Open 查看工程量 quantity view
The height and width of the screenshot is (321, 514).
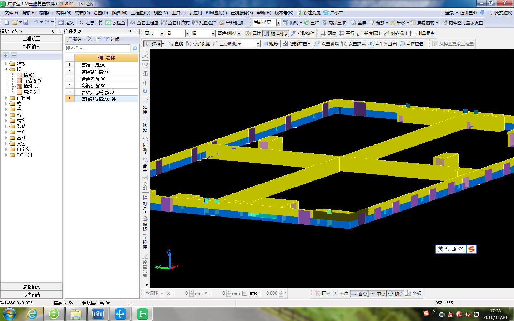click(144, 22)
